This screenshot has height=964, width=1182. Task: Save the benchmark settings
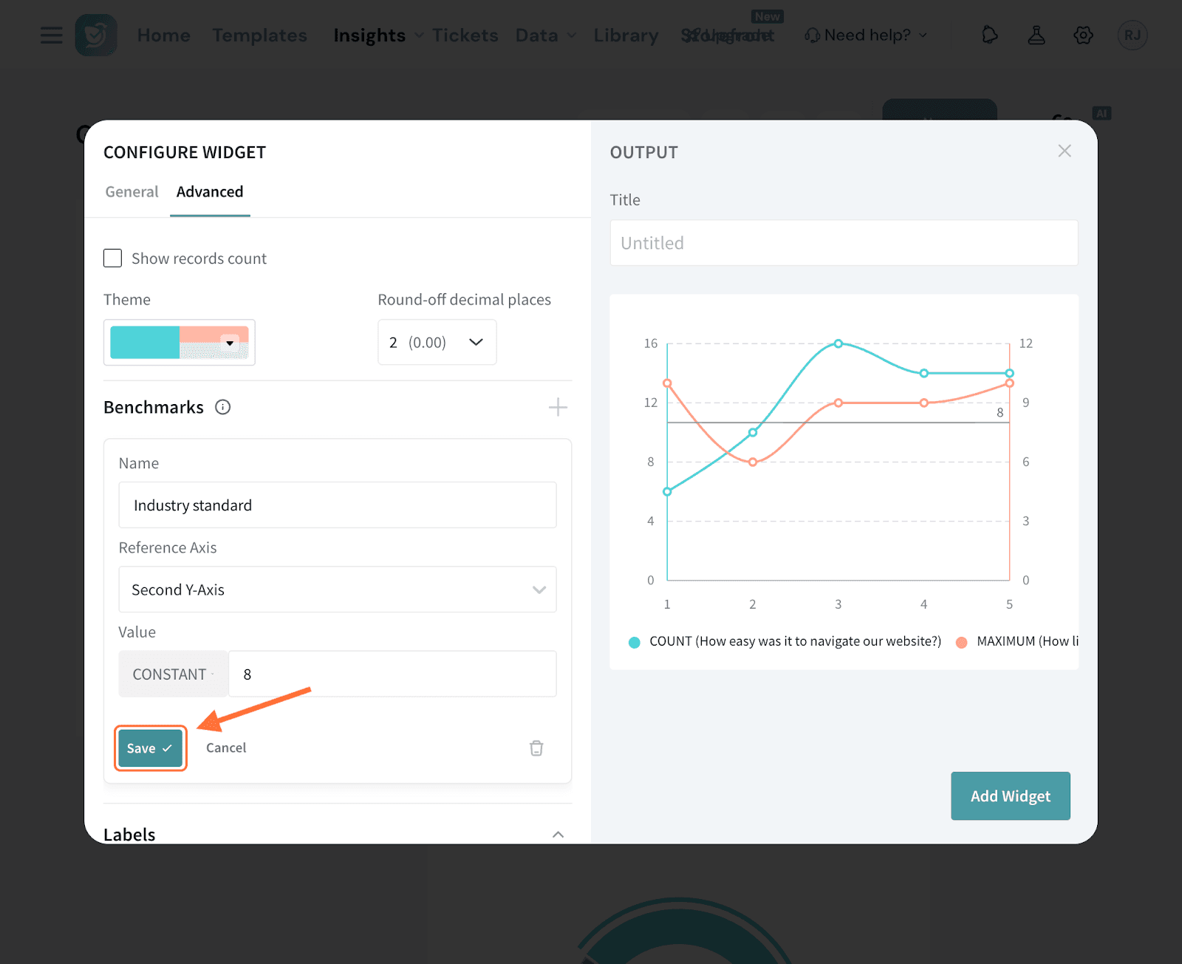tap(150, 748)
